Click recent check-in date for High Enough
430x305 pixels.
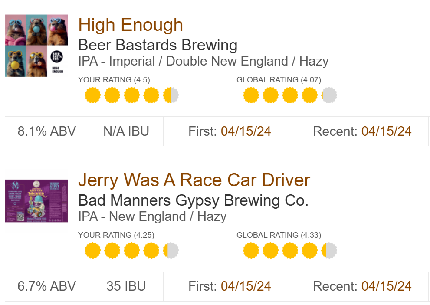pyautogui.click(x=386, y=131)
